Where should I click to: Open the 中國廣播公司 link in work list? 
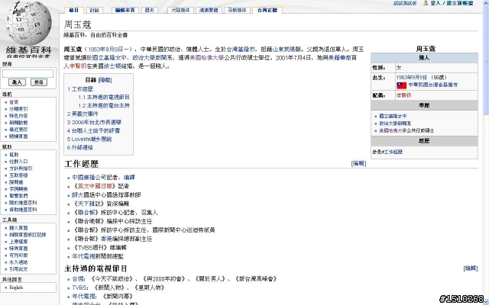(89, 178)
